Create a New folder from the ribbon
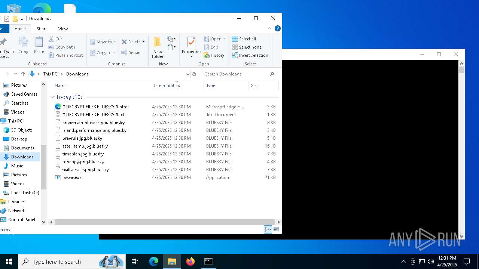The image size is (479, 269). pyautogui.click(x=158, y=47)
